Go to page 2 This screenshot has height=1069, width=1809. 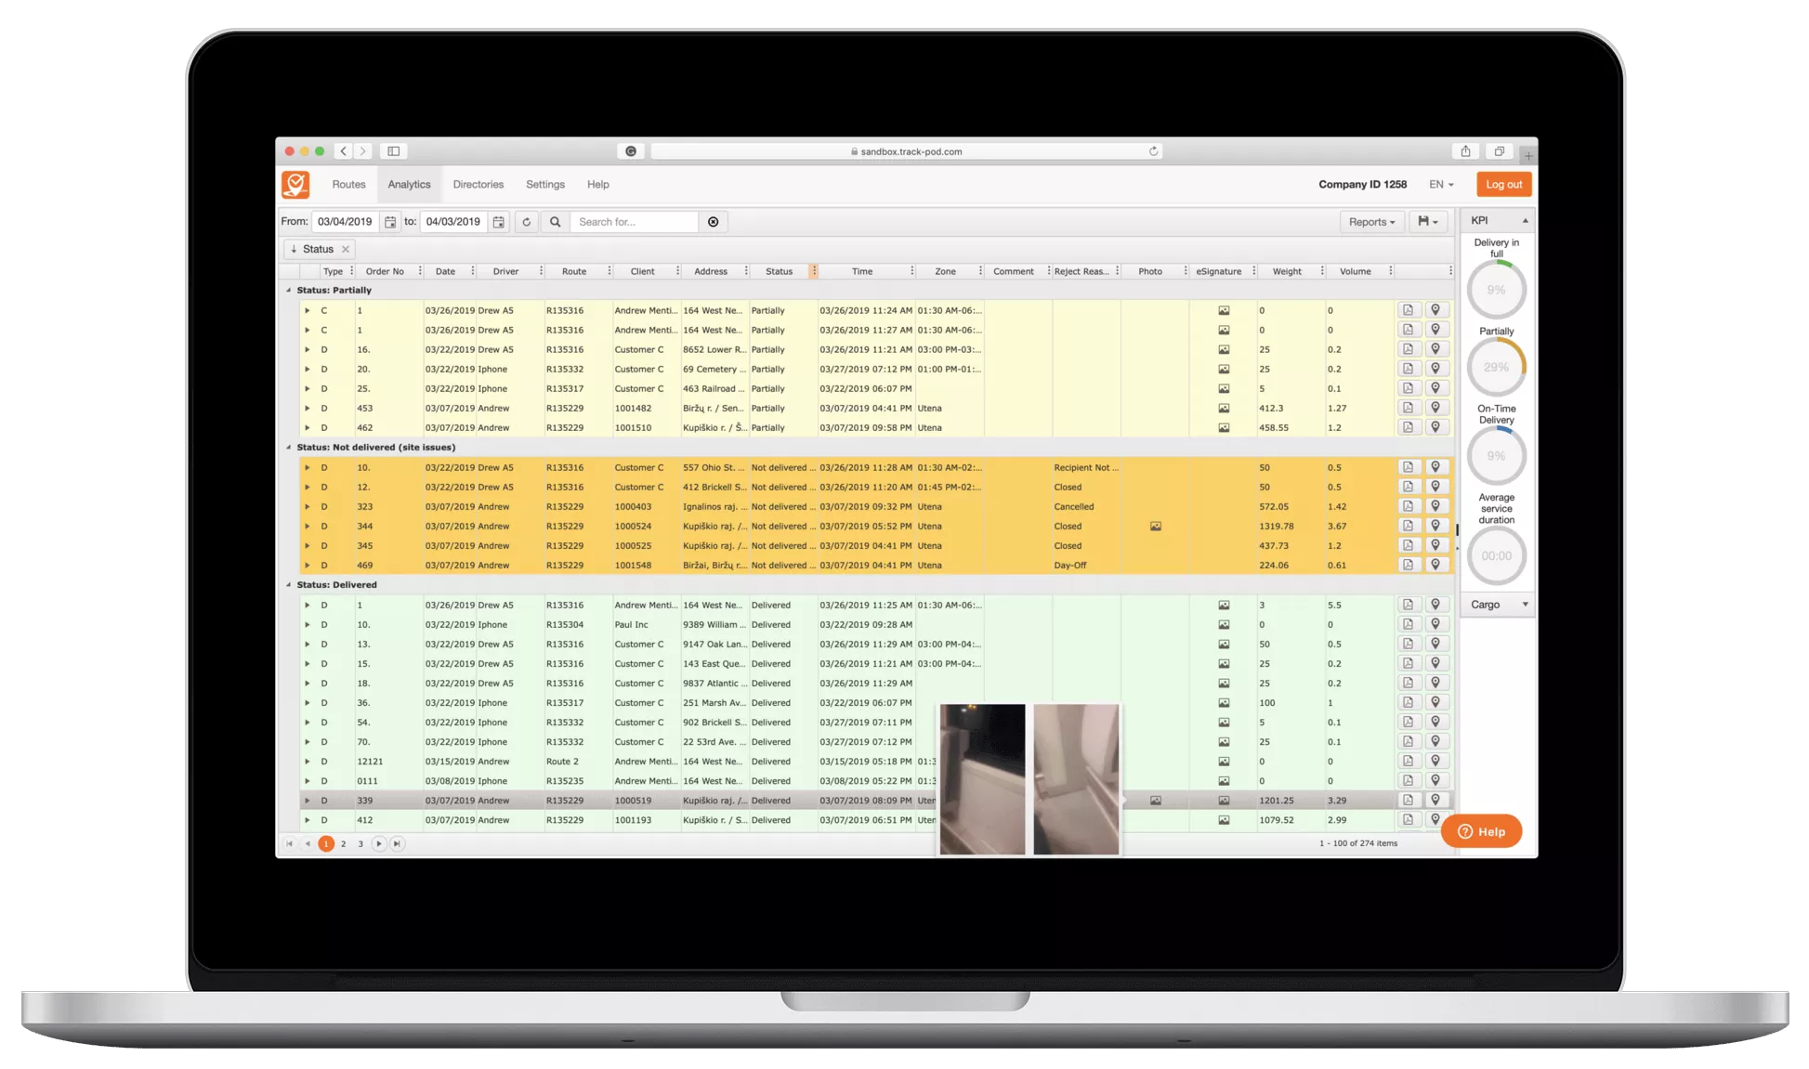(343, 844)
